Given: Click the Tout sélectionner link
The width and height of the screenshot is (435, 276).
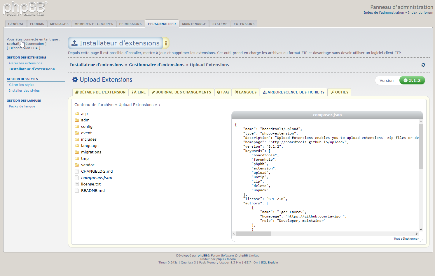Looking at the screenshot, I should pyautogui.click(x=406, y=239).
